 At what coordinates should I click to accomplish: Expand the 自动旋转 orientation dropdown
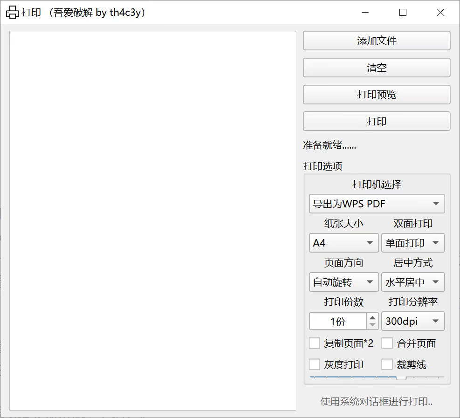pos(343,282)
